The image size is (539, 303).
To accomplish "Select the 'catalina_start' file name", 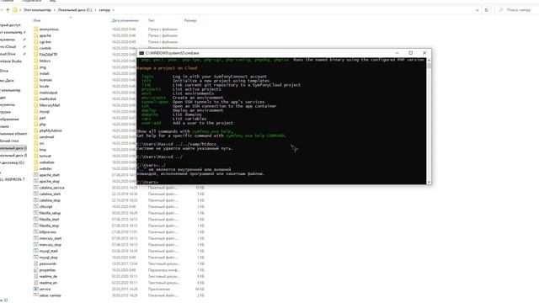I will click(50, 194).
